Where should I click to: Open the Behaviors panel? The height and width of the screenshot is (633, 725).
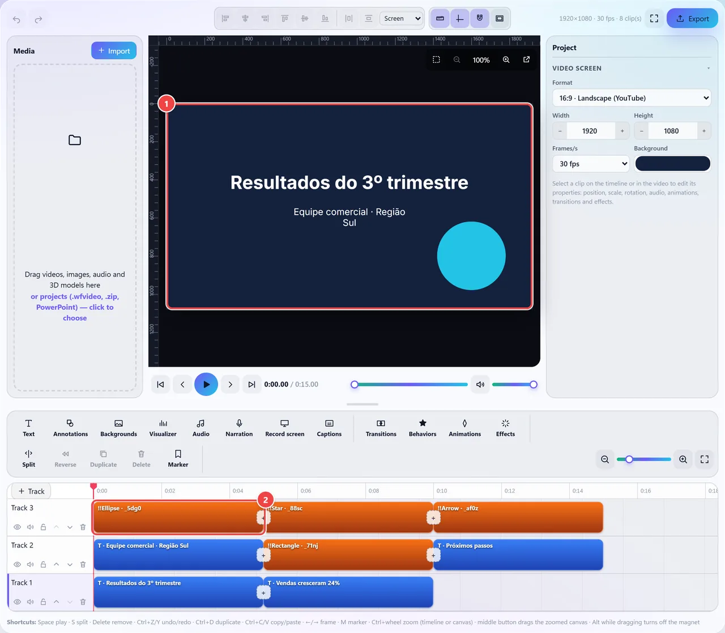[x=423, y=428]
